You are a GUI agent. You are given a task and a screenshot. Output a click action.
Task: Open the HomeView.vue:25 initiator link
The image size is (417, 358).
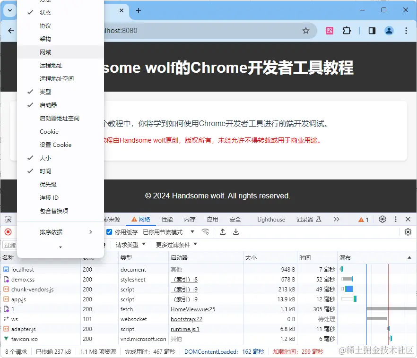pos(193,309)
